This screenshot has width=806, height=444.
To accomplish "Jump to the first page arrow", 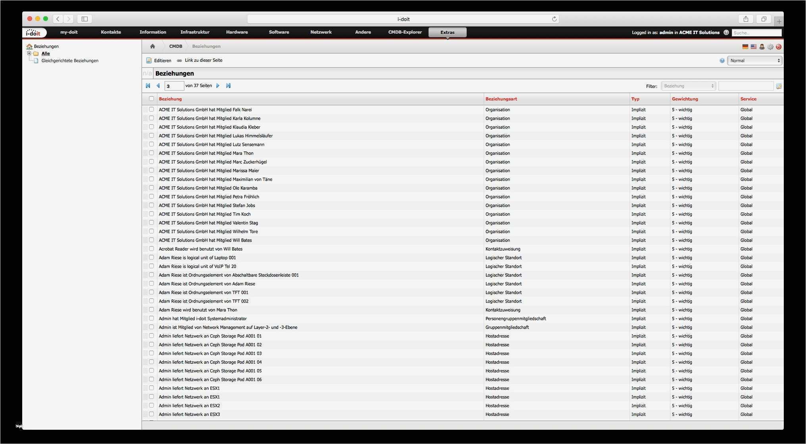I will (148, 86).
